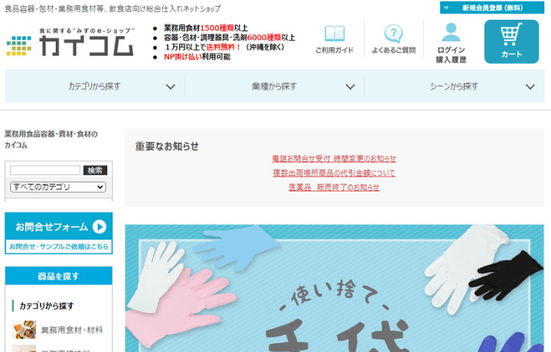Open the 業務用食材・材料 category link
Viewport: 551px width, 352px height.
coord(72,330)
